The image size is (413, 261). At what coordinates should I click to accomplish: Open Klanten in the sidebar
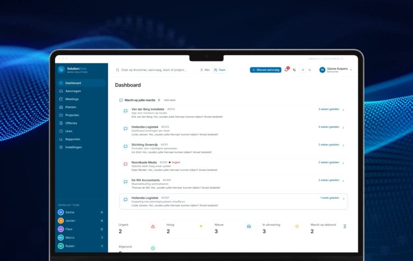tap(82, 107)
